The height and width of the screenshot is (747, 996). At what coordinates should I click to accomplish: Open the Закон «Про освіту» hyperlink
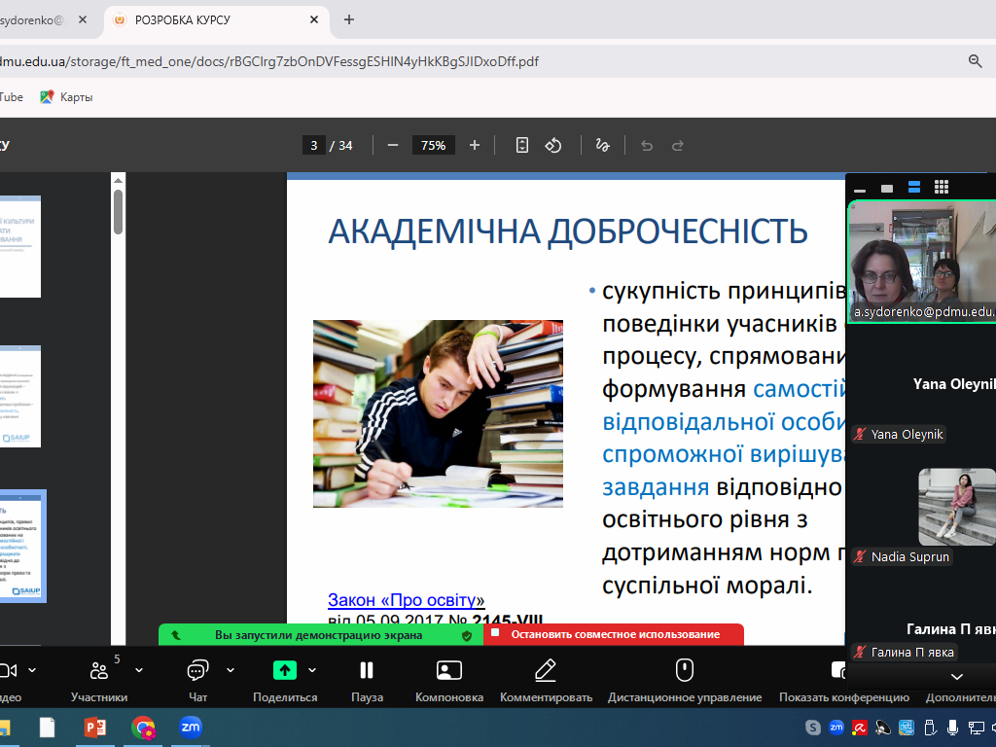[406, 600]
